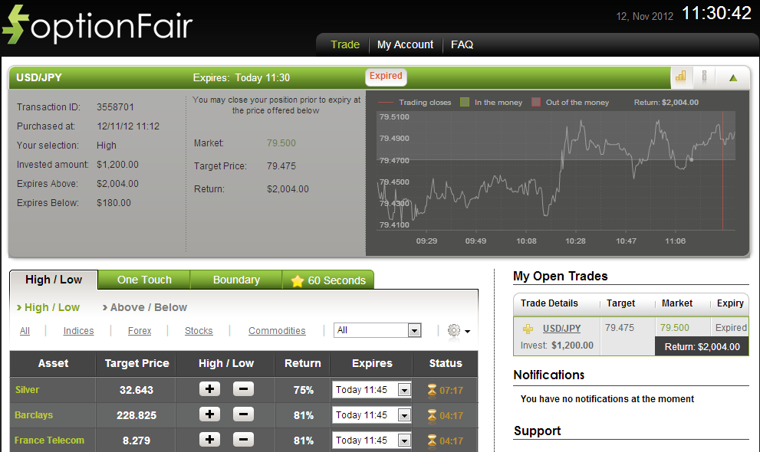This screenshot has width=760, height=452.
Task: Open the FAQ menu
Action: (462, 44)
